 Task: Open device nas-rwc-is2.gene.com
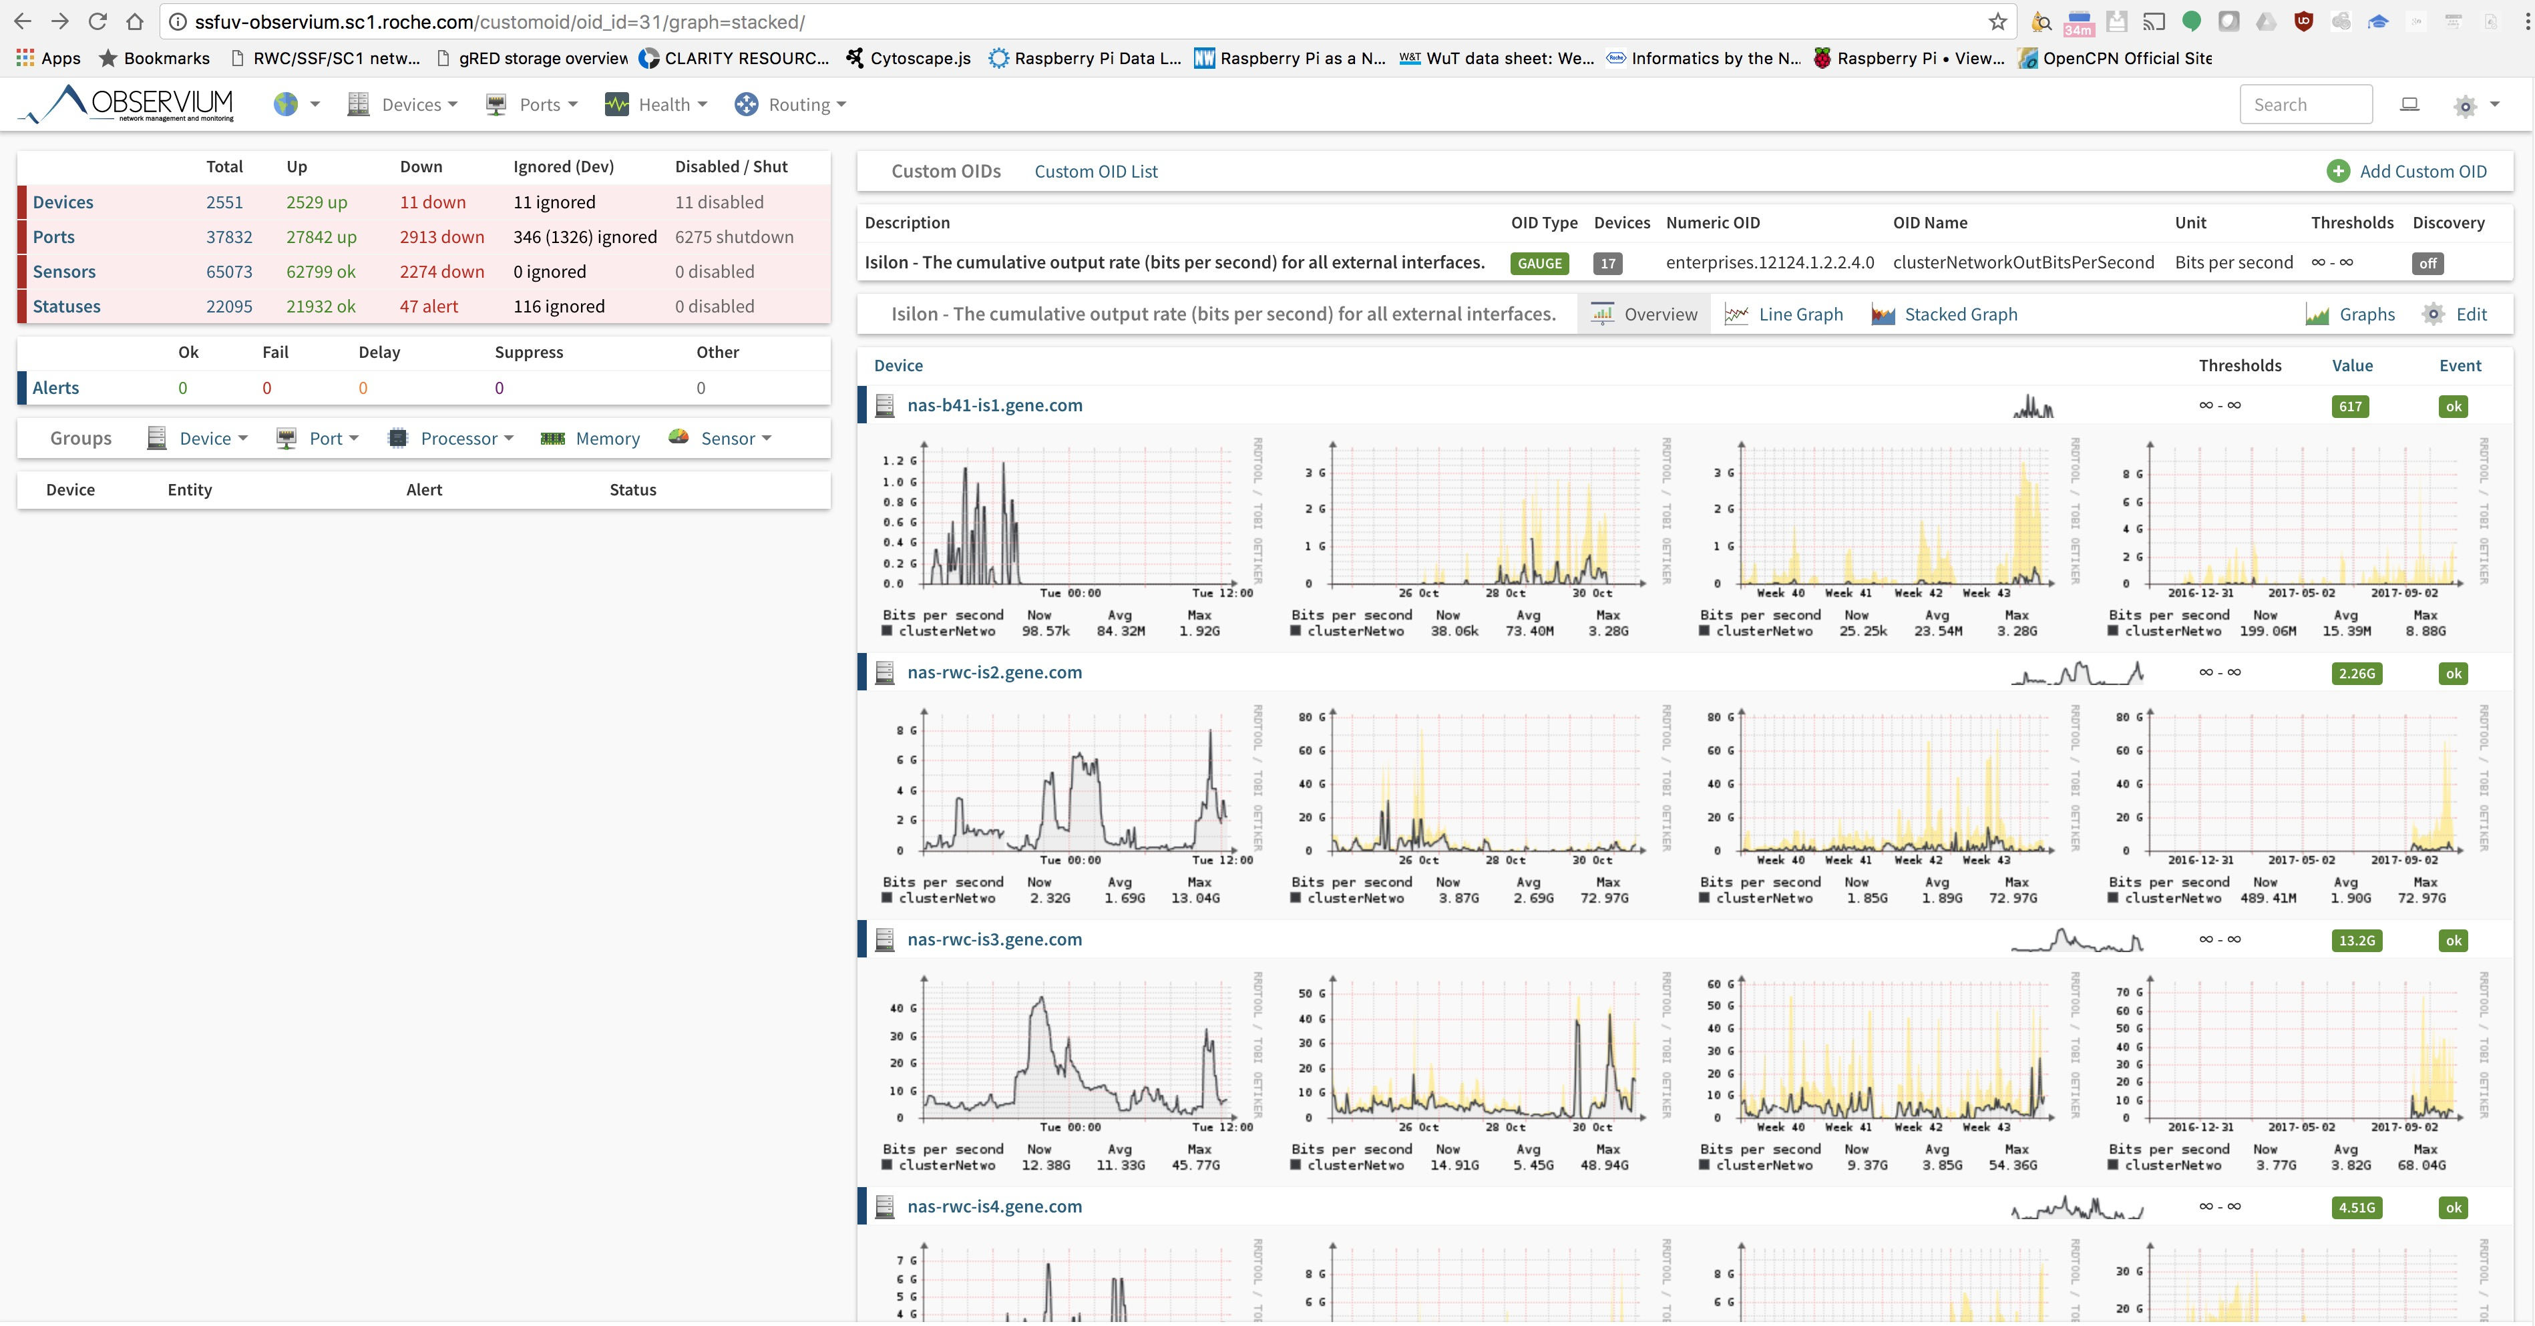coord(994,672)
